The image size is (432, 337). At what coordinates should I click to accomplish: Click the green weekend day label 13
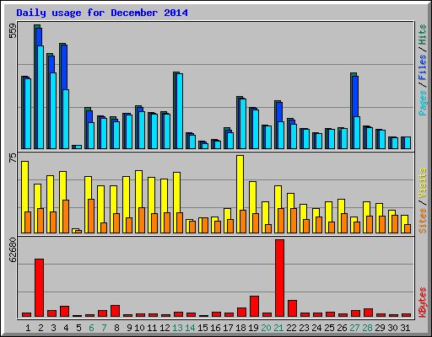coord(177,328)
